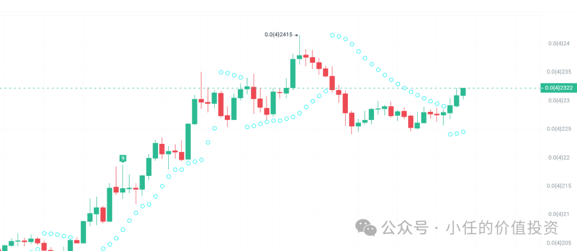
Task: Click the arrow beside the 0.0{4}2415 label
Action: click(x=296, y=35)
